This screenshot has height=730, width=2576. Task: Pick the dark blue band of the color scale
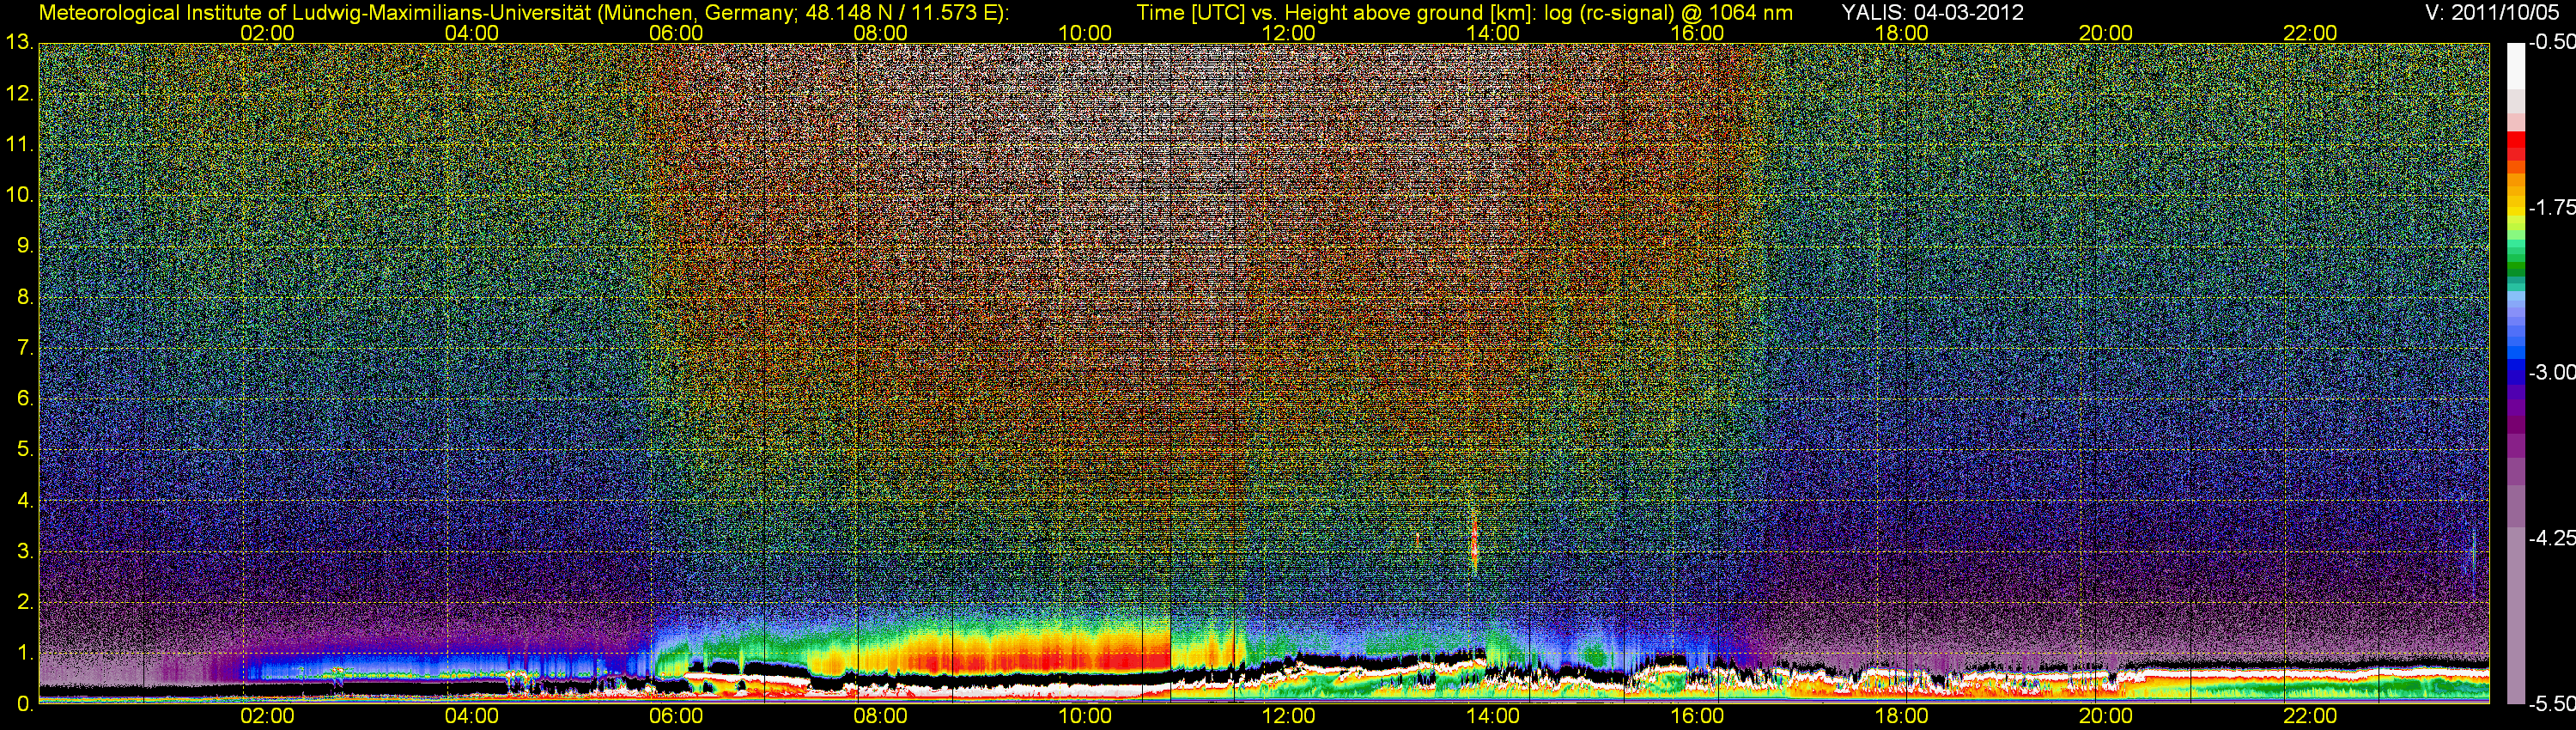2515,372
